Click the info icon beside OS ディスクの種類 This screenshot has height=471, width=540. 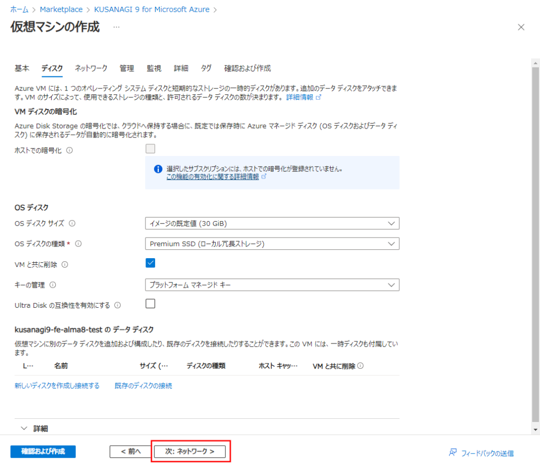pyautogui.click(x=79, y=243)
